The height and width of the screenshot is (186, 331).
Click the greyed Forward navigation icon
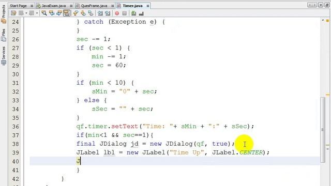pos(32,13)
